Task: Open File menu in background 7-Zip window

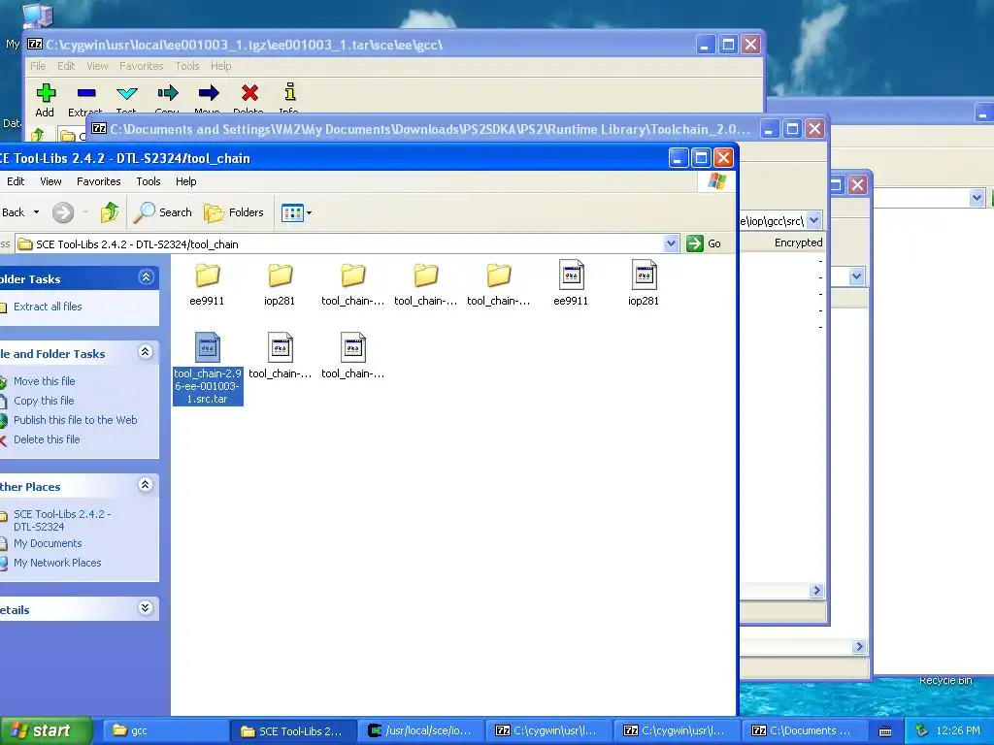Action: (38, 66)
